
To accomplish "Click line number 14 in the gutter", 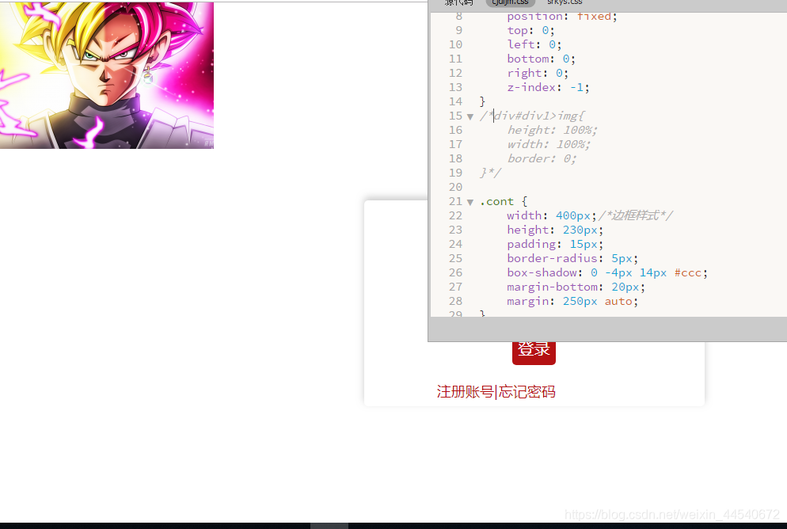I will click(x=455, y=102).
